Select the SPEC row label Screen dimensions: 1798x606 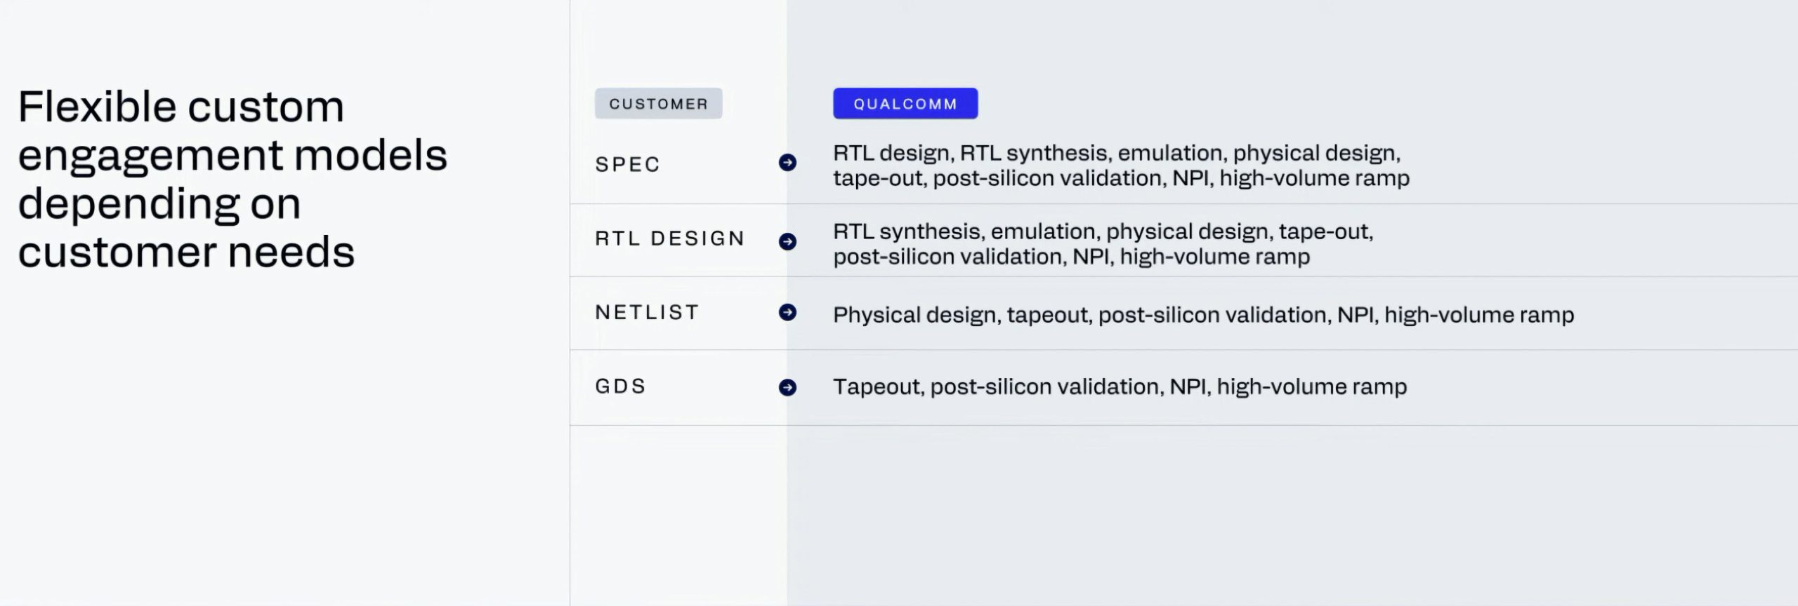click(x=627, y=164)
